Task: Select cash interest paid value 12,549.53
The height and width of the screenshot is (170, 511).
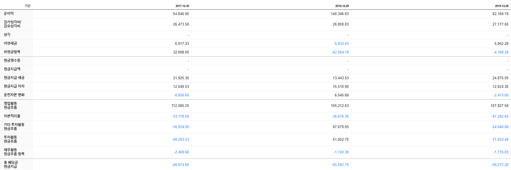Action: pos(181,86)
